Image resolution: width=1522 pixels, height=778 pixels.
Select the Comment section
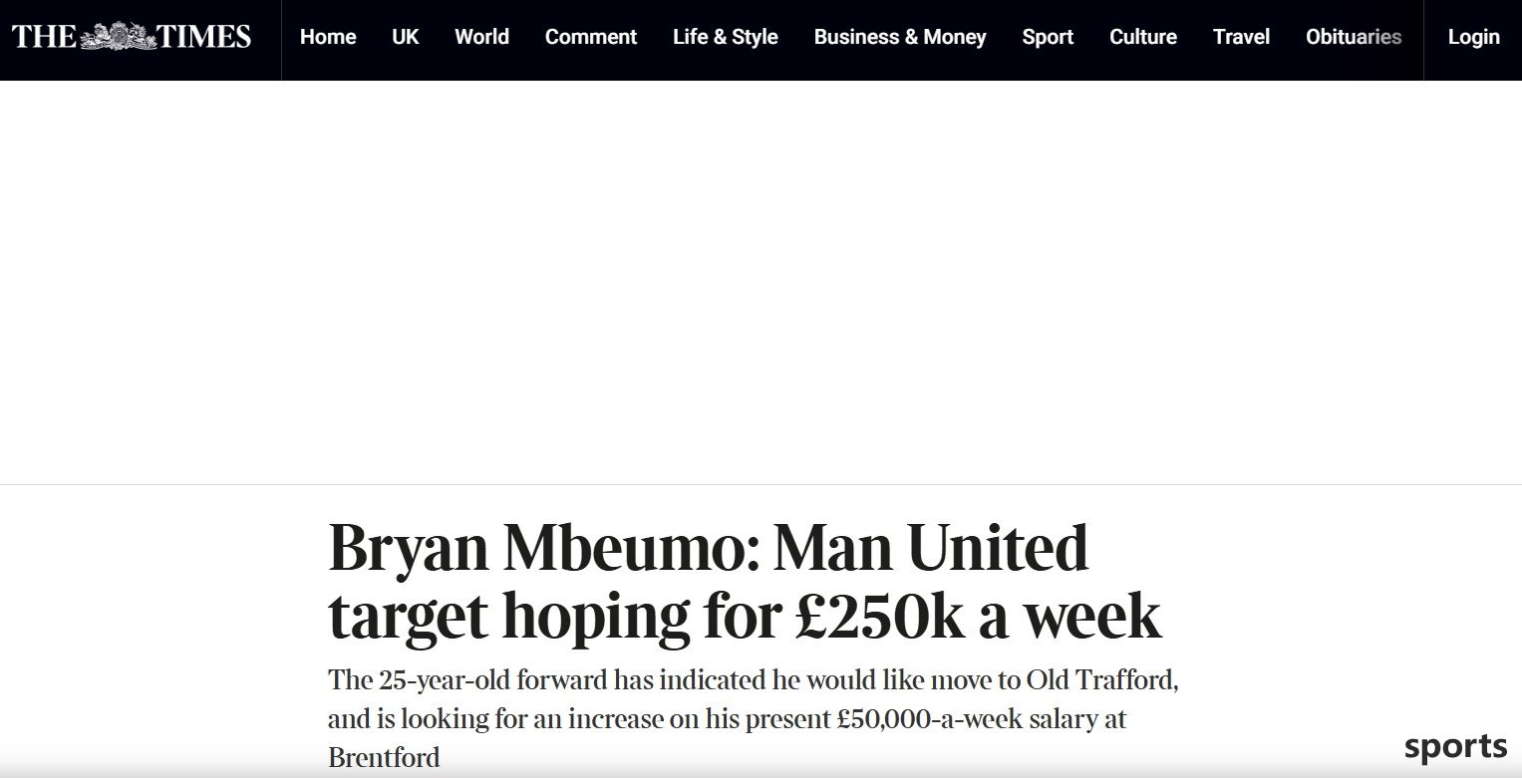(591, 37)
